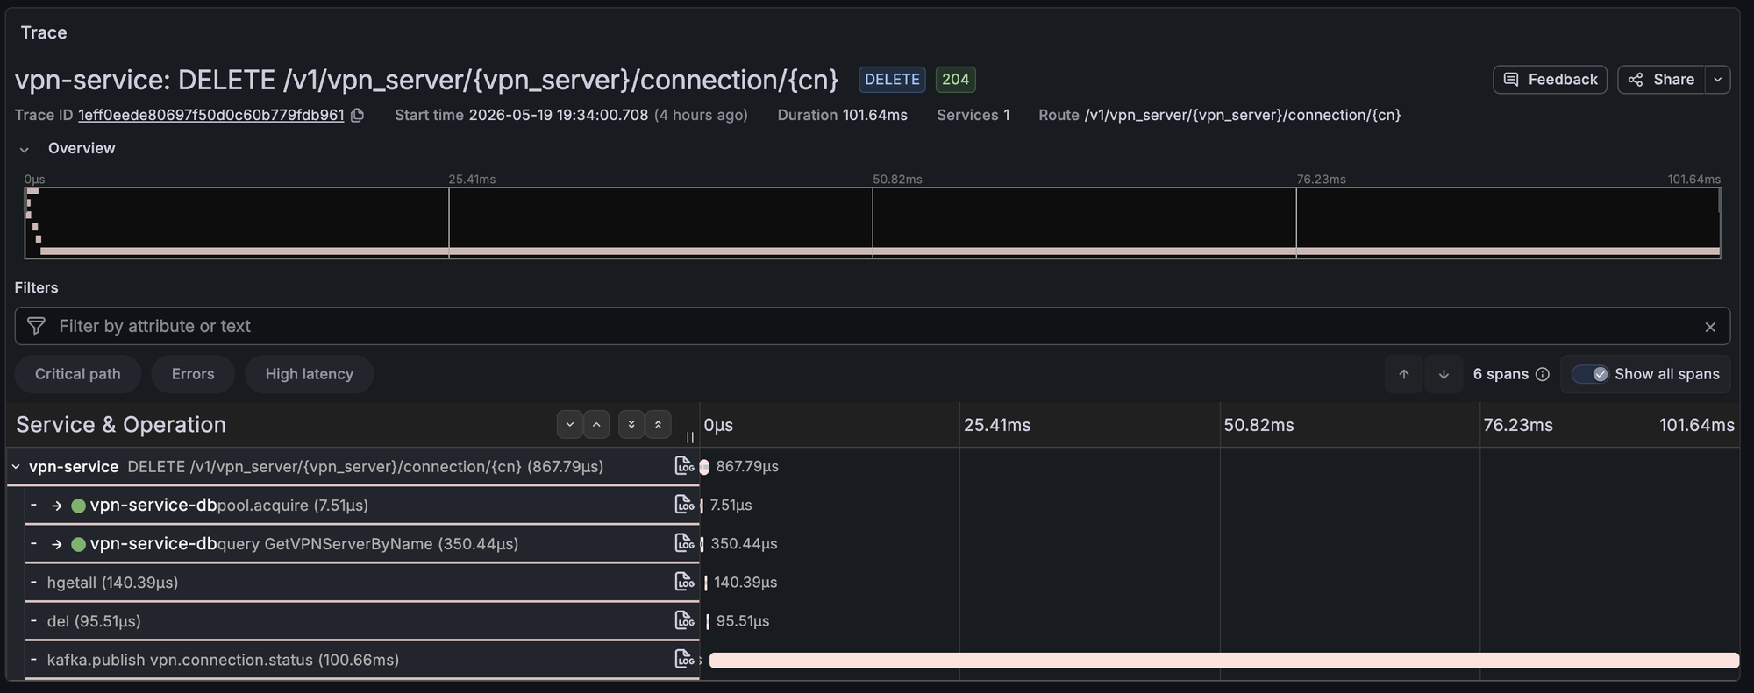The height and width of the screenshot is (693, 1754).
Task: Click the DELETE method badge
Action: click(x=892, y=80)
